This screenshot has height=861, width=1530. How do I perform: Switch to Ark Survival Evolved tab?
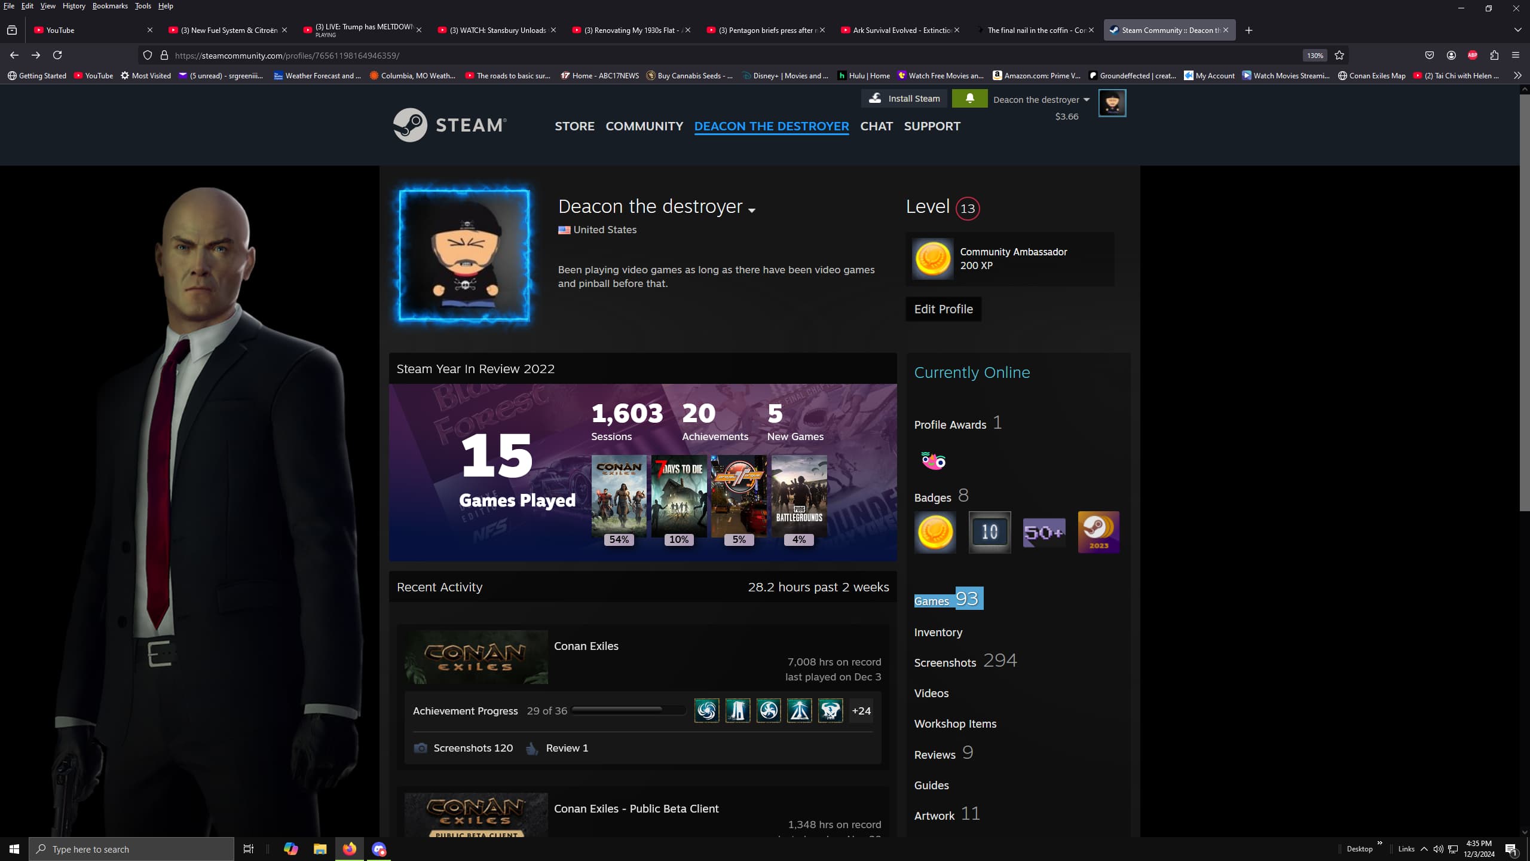[x=901, y=30]
